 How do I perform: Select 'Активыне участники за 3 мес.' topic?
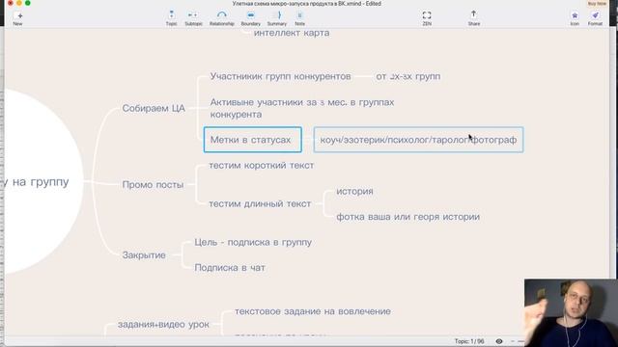point(302,108)
